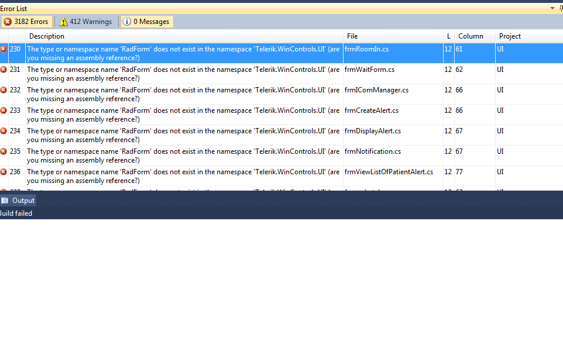This screenshot has width=563, height=359.
Task: Click error number 236
Action: point(15,172)
